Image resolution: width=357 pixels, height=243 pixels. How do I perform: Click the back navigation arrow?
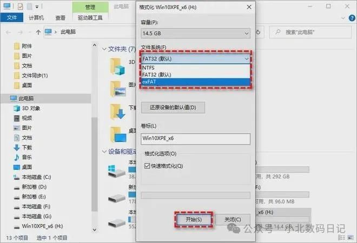pos(9,32)
